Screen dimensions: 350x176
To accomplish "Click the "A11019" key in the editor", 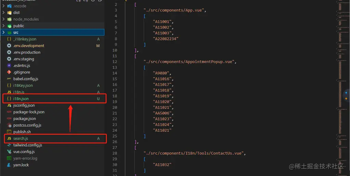I will click(162, 96).
